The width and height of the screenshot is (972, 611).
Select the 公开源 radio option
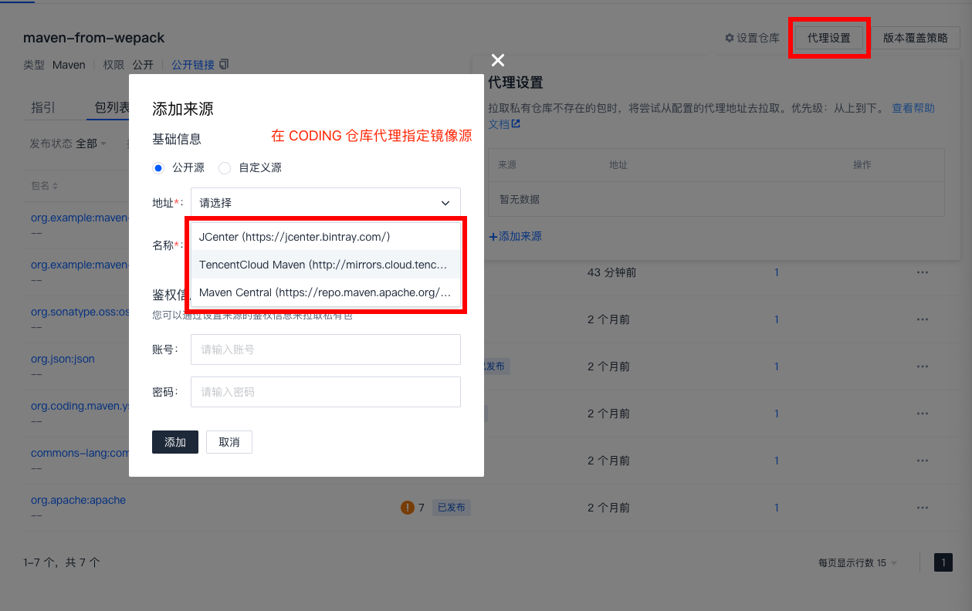[x=158, y=167]
